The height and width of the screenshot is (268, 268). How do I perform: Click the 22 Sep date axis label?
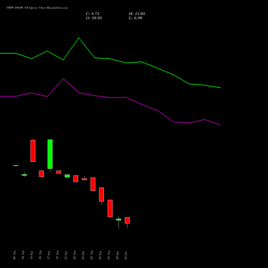75,255
